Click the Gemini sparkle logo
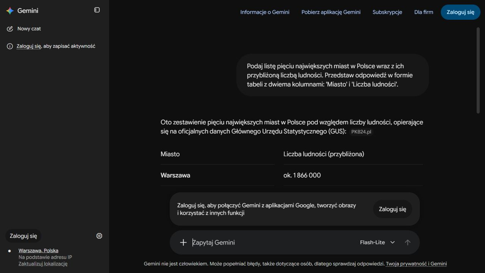This screenshot has height=273, width=485. tap(10, 11)
